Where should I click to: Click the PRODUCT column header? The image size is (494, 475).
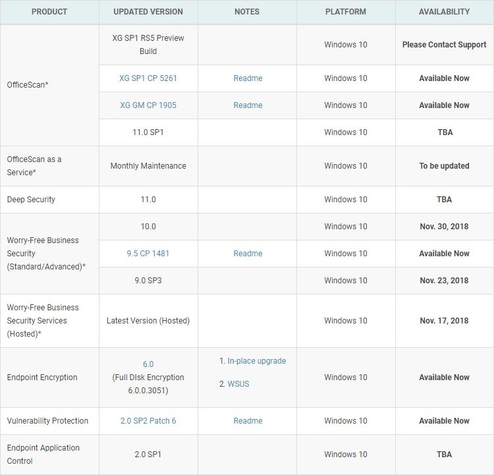point(49,12)
